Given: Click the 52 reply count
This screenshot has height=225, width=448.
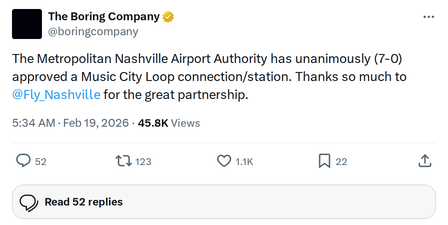Looking at the screenshot, I should click(40, 161).
